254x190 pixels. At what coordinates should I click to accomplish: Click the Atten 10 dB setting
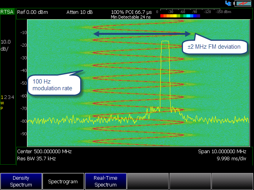[x=79, y=12]
